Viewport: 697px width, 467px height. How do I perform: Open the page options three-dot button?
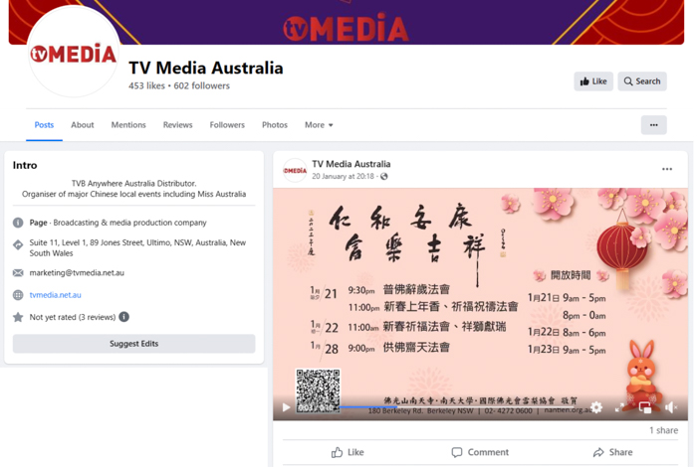(x=653, y=125)
